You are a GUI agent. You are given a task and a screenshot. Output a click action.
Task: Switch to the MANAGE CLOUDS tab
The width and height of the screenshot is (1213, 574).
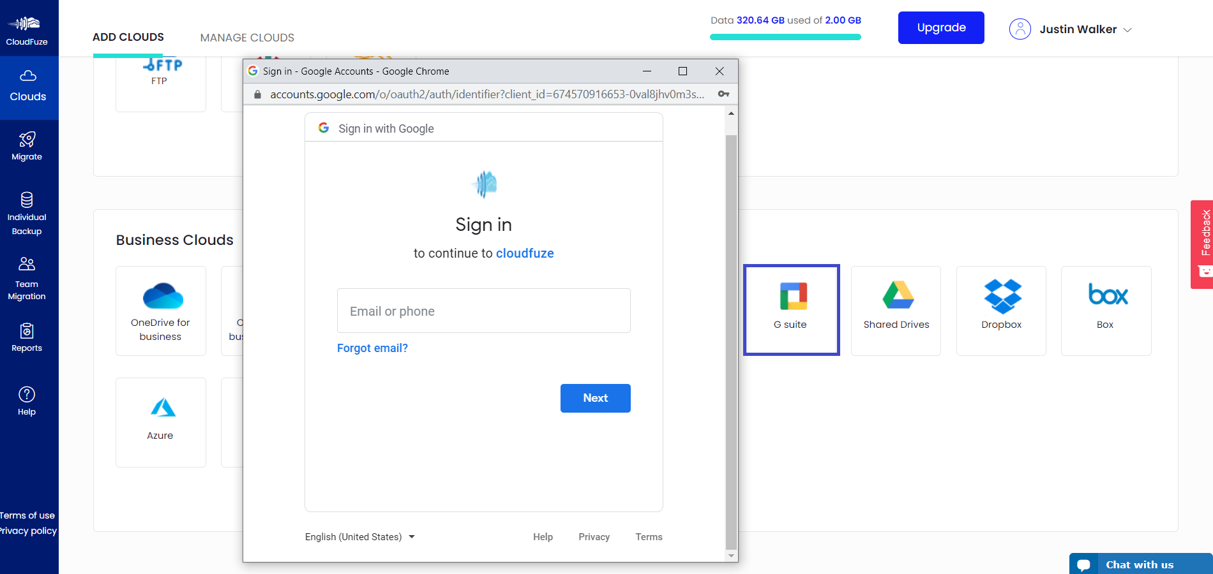tap(247, 38)
